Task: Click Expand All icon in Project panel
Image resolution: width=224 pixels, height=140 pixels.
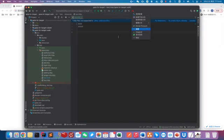Action: click(x=58, y=17)
